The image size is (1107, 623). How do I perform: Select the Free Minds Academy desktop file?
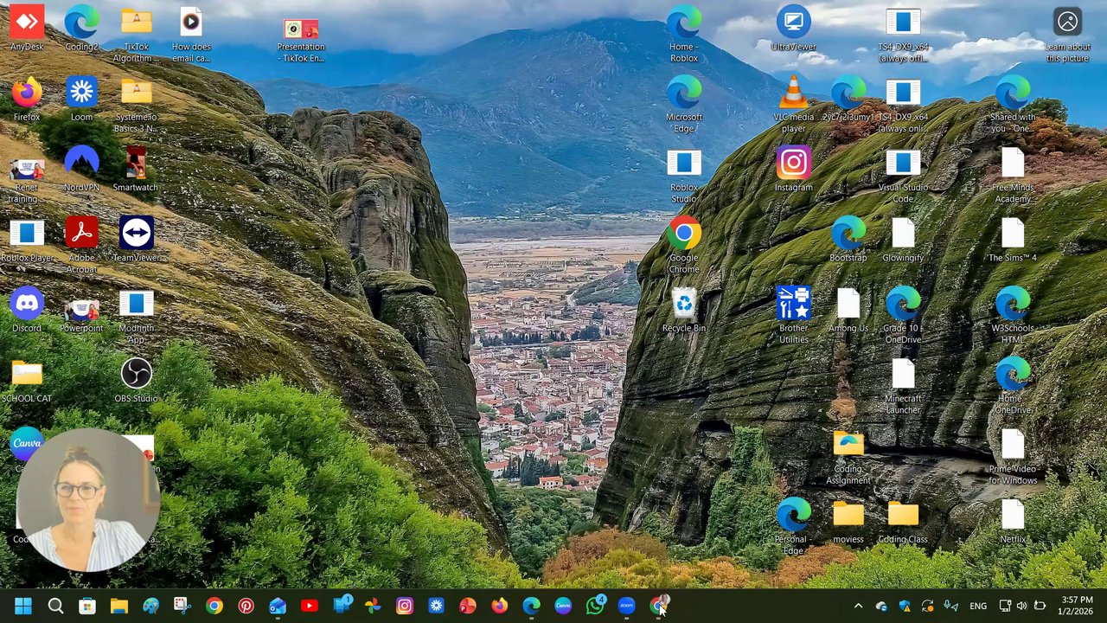[1013, 176]
